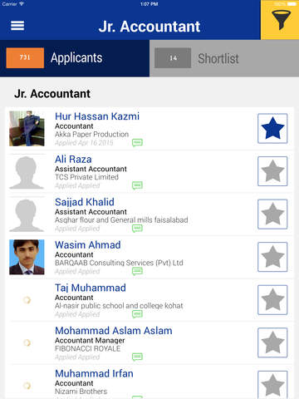
Task: Shortlist Ali Raza with the star
Action: 272,171
